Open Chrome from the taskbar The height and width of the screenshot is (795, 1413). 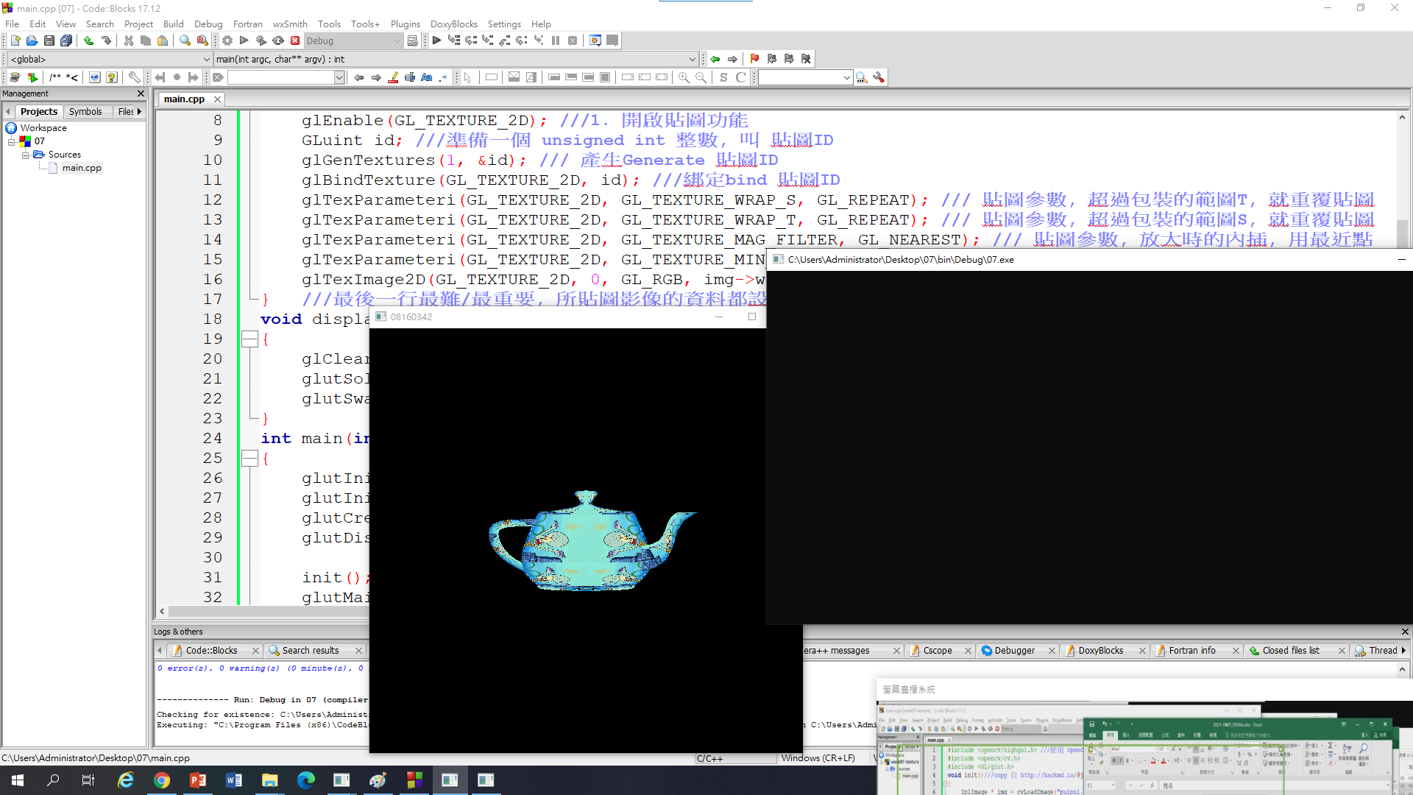(x=162, y=780)
